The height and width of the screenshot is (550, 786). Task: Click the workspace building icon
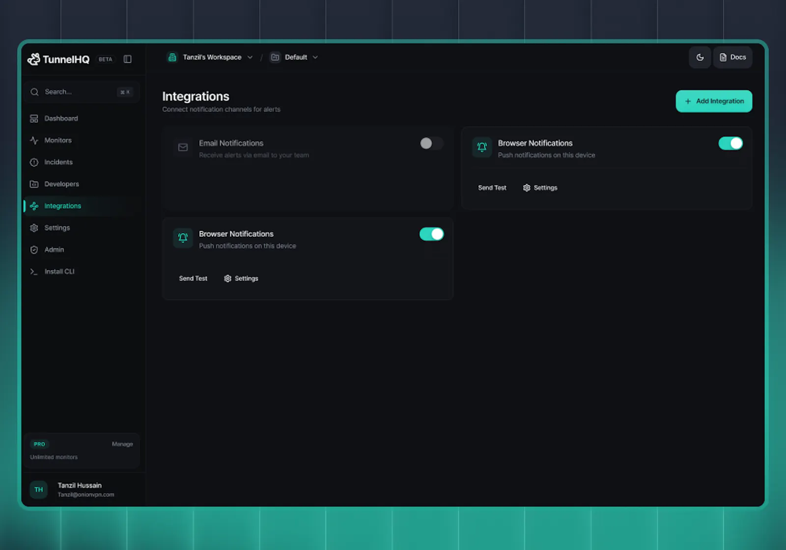172,57
